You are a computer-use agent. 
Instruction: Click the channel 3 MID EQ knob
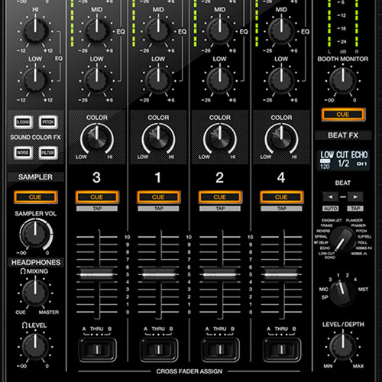click(x=97, y=31)
